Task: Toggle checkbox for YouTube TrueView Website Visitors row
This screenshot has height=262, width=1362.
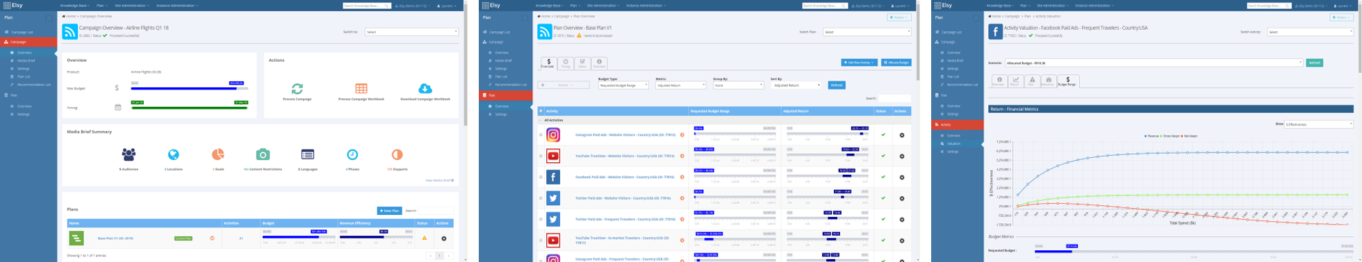Action: coord(541,156)
